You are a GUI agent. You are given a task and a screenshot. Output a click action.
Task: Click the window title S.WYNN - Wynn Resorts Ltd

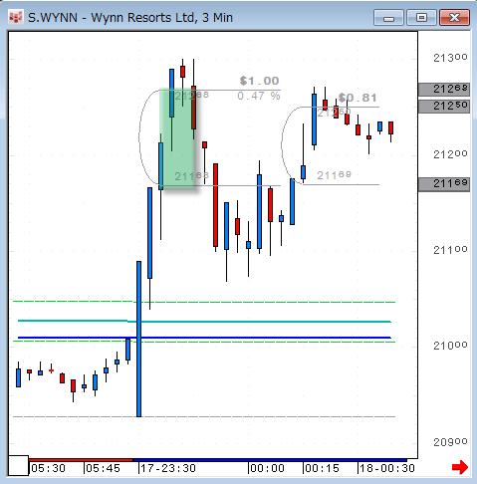130,18
